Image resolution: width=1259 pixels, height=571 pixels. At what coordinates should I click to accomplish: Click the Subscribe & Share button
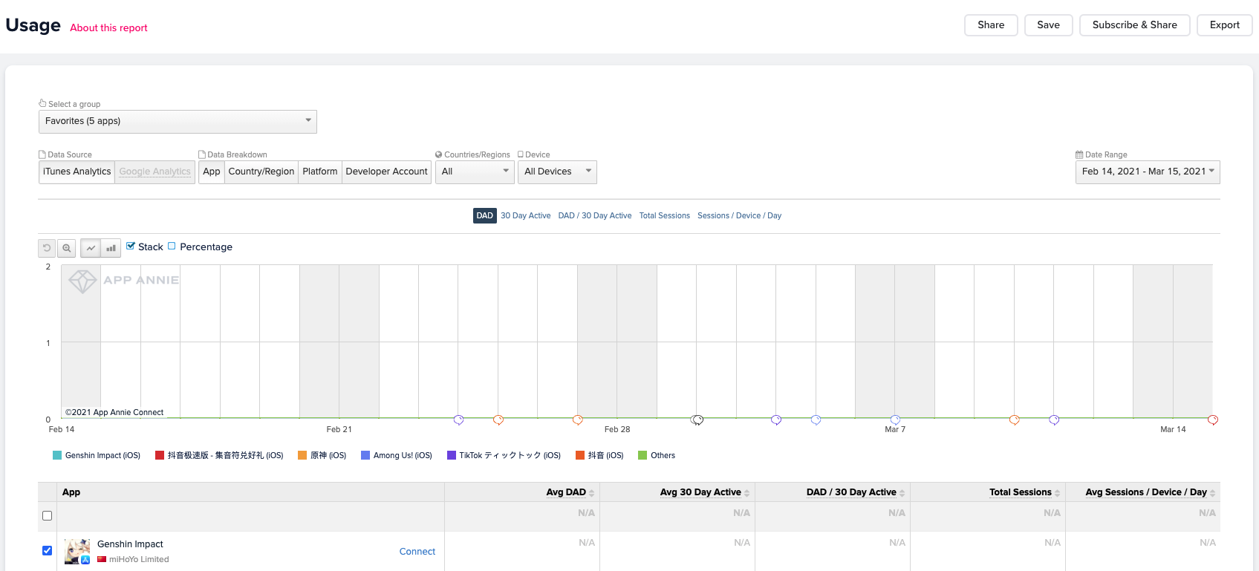pos(1135,25)
